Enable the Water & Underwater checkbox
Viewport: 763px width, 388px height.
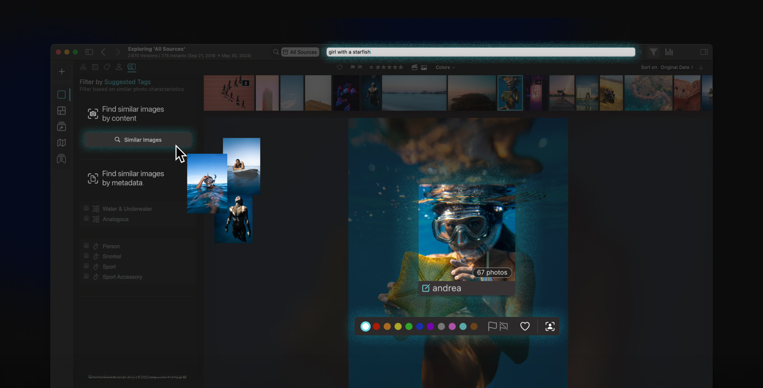86,208
